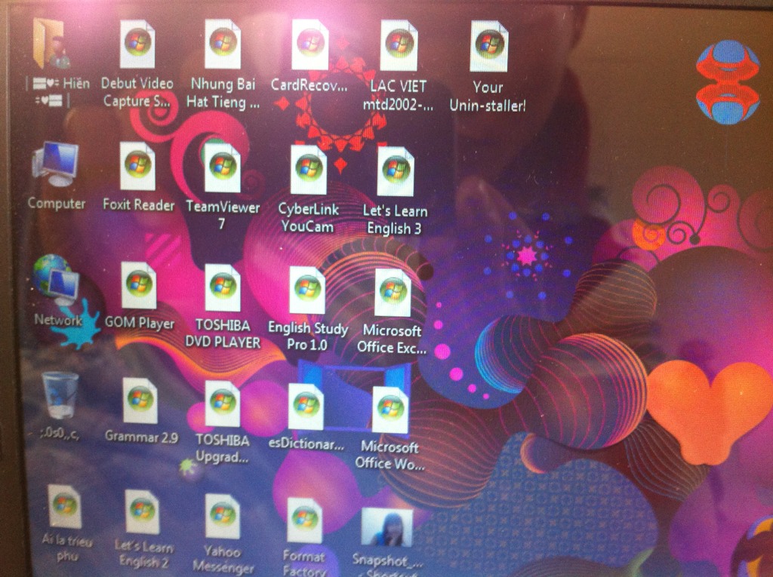773x577 pixels.
Task: Select the Recycle Bin icon
Action: click(x=59, y=395)
